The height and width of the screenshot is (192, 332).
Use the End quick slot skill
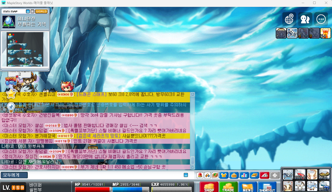coord(312,186)
